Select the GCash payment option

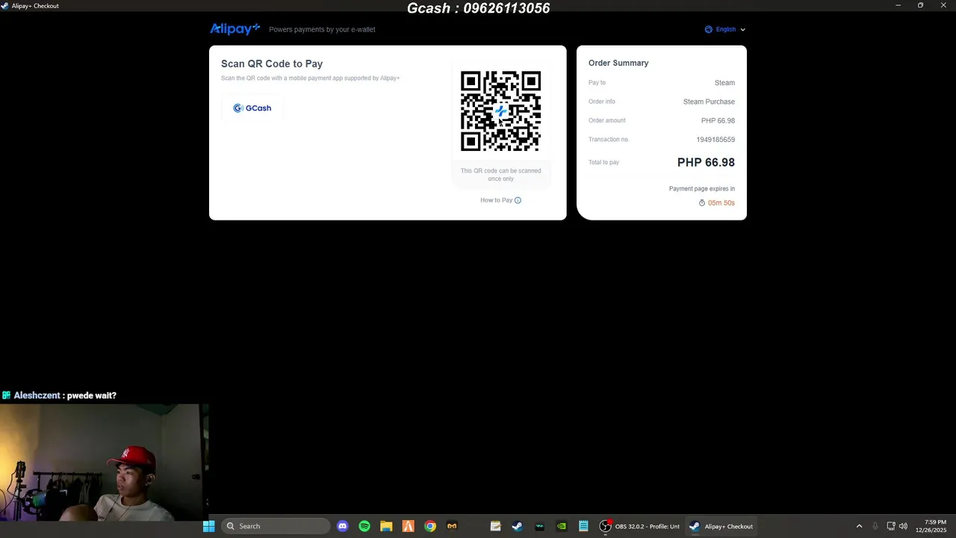click(x=252, y=108)
